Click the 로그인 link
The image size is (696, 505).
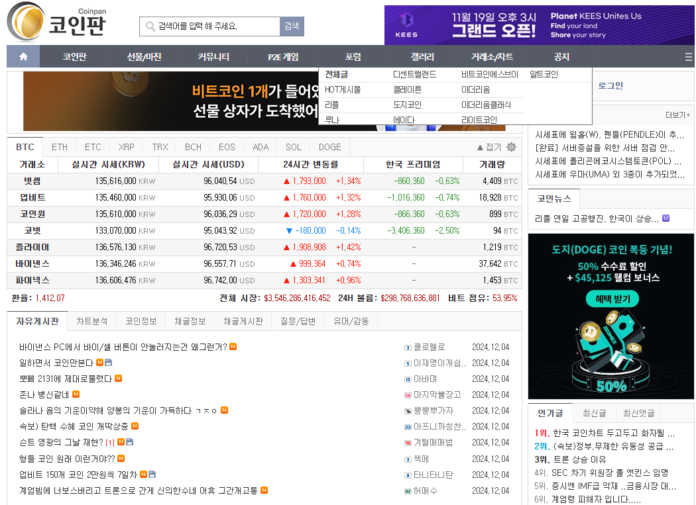coord(610,85)
